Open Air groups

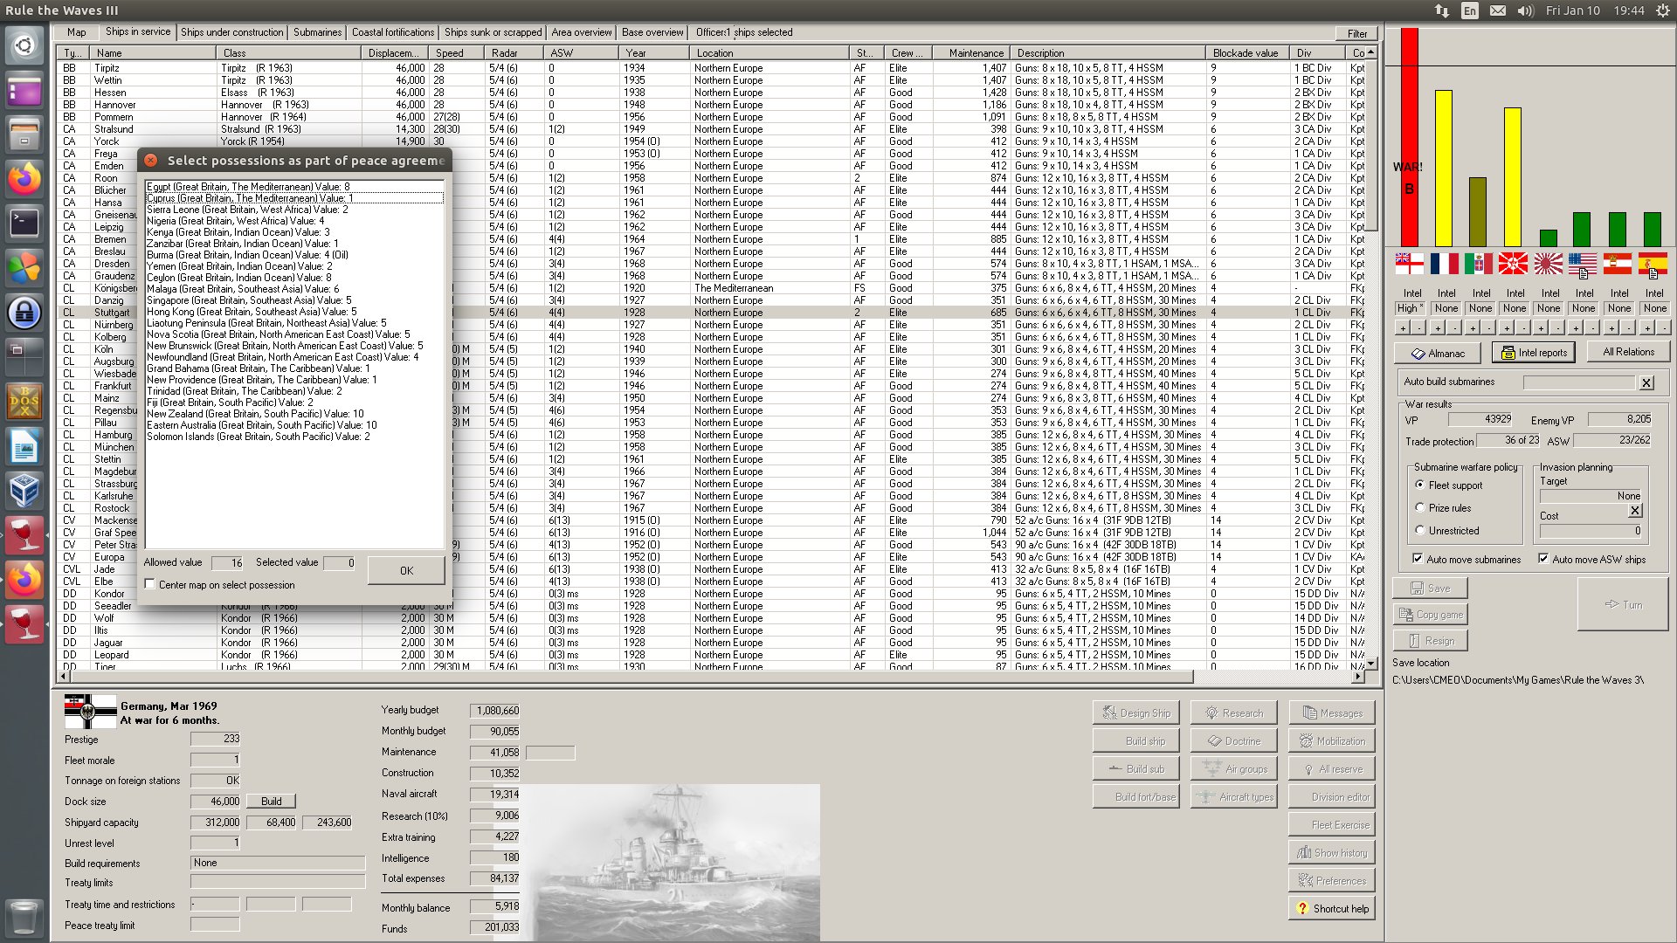pyautogui.click(x=1233, y=768)
